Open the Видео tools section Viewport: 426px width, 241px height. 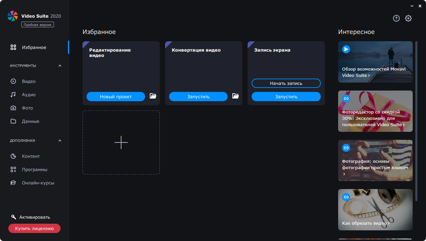click(x=35, y=81)
